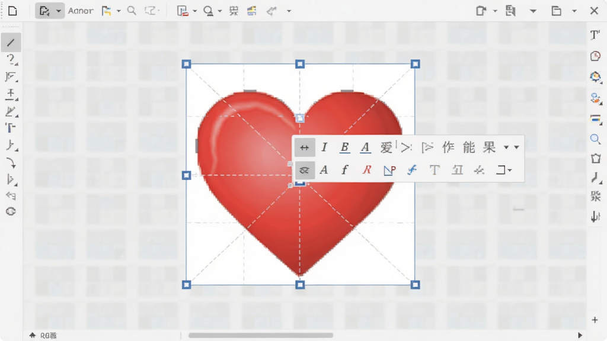
Task: Click the export page icon at top right
Action: point(481,11)
